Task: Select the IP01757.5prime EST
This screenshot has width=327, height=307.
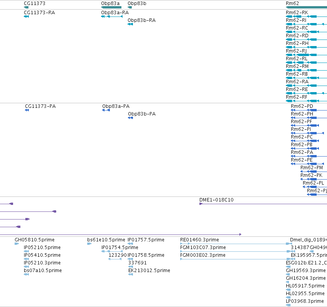Action: coord(146,240)
